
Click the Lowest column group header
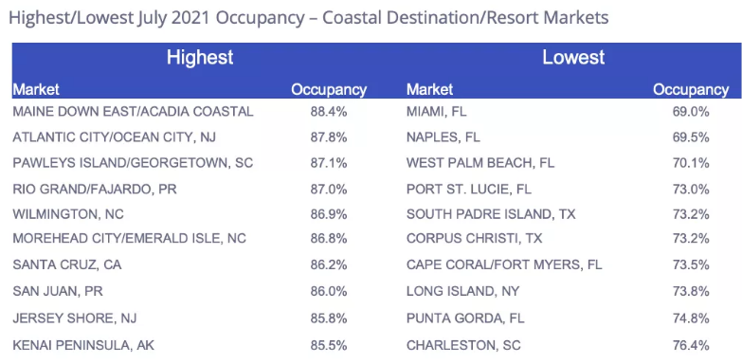[x=573, y=58]
